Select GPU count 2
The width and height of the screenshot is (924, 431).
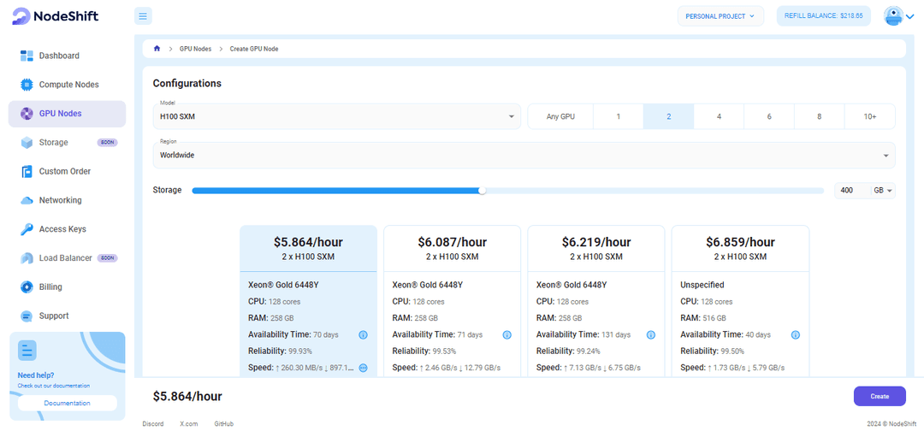click(x=668, y=116)
